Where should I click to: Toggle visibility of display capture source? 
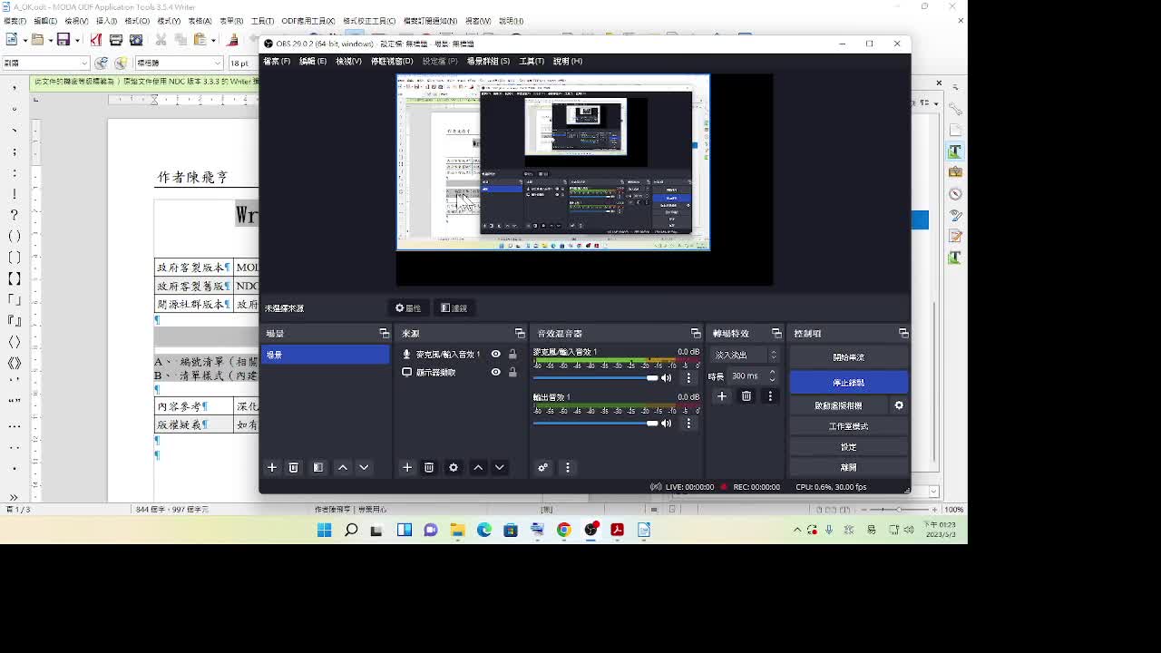495,372
